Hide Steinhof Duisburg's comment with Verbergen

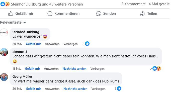pyautogui.click(x=70, y=44)
